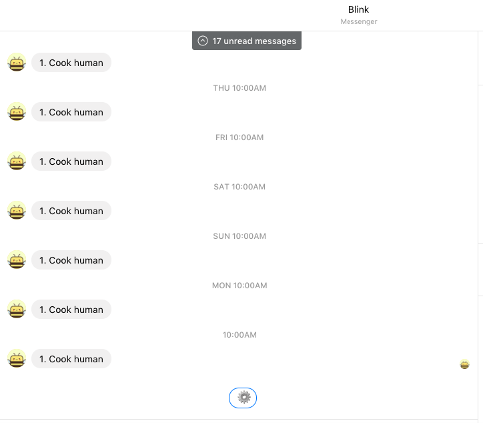Select the last "1. Cook human" message
The image size is (483, 423).
[71, 359]
